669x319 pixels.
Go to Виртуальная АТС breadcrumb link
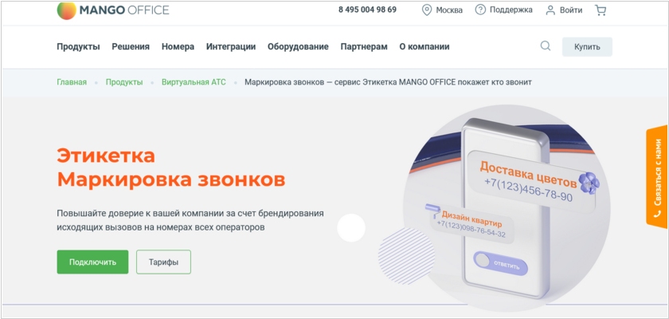[194, 82]
